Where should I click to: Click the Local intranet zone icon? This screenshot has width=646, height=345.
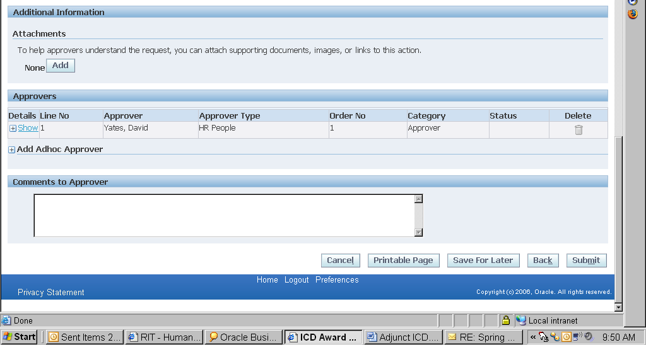click(521, 320)
